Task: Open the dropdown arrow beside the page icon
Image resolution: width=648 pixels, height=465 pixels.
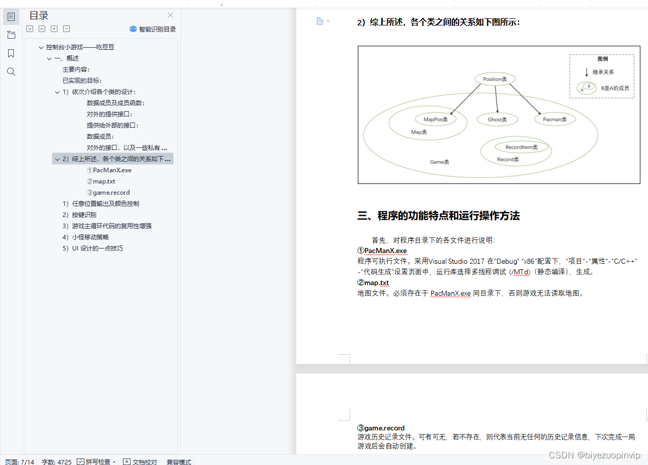Action: (328, 21)
